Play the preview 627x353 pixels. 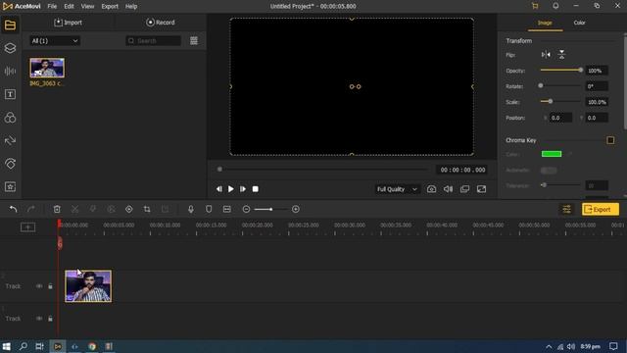pyautogui.click(x=231, y=189)
